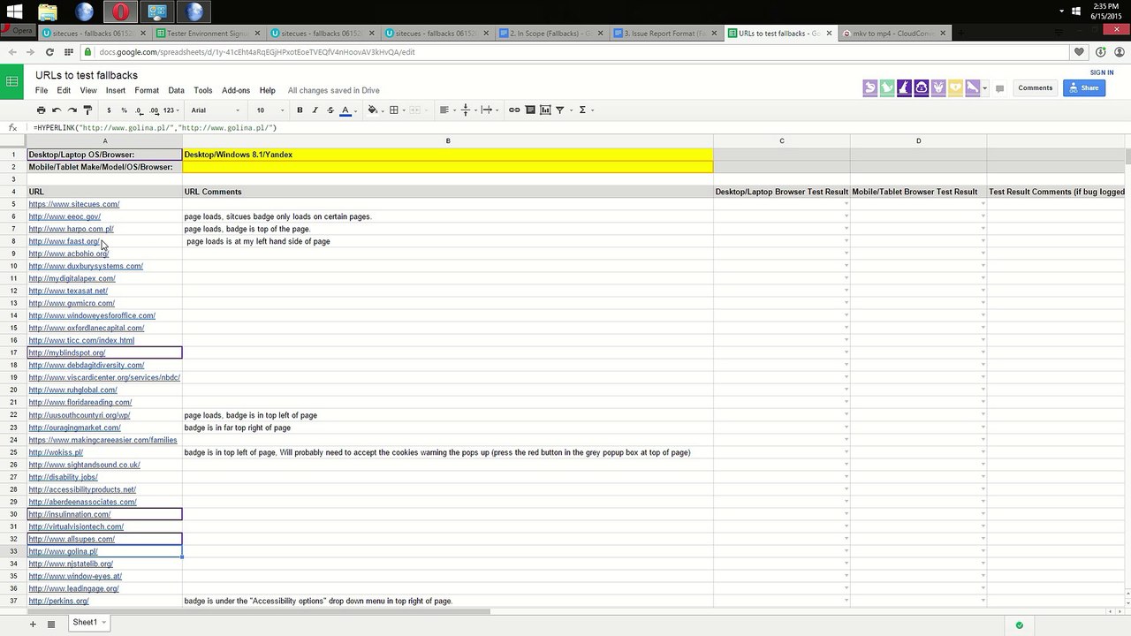This screenshot has width=1131, height=636.
Task: Open the font size dropdown
Action: (x=270, y=110)
